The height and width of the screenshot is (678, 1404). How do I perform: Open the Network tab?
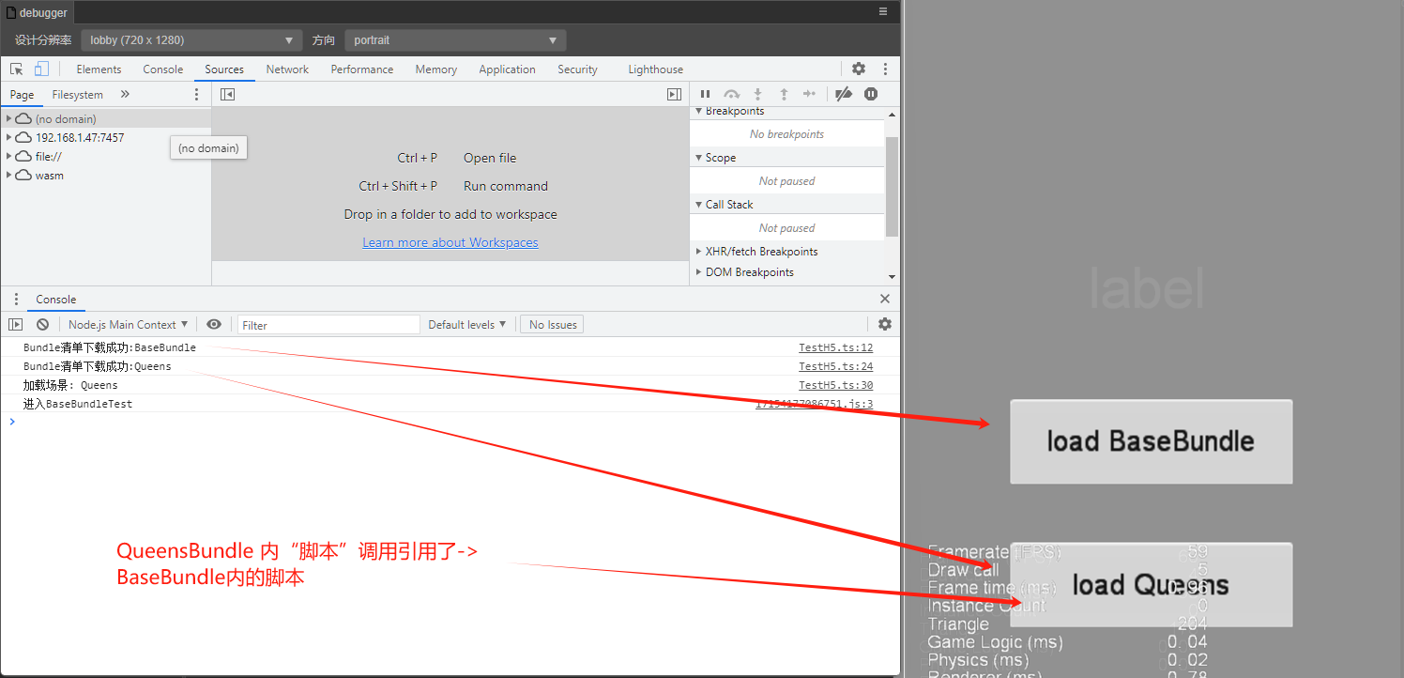[x=287, y=69]
